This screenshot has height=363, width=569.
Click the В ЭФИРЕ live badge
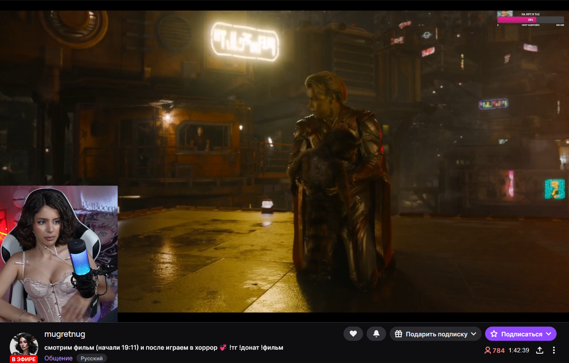click(24, 359)
